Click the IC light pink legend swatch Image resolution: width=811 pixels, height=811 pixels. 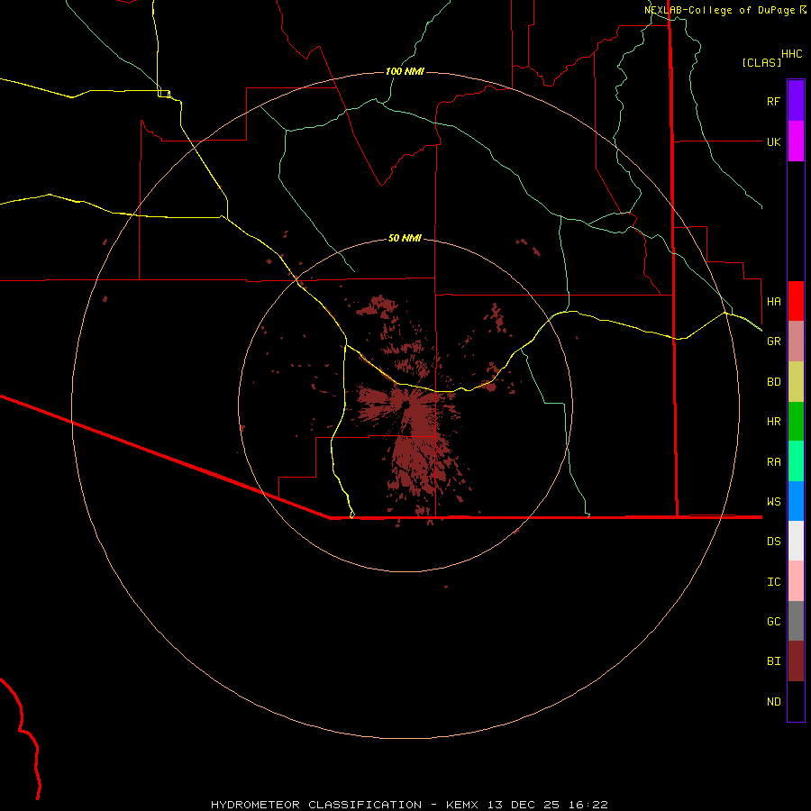coord(796,581)
